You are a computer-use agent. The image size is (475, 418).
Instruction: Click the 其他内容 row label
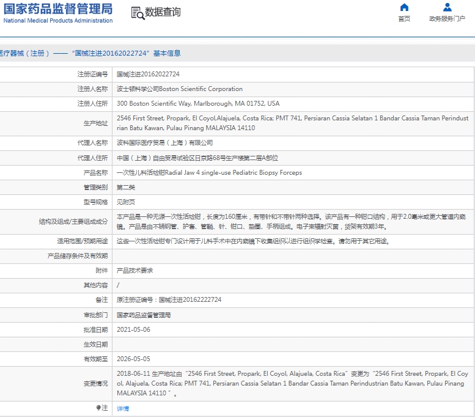95,285
